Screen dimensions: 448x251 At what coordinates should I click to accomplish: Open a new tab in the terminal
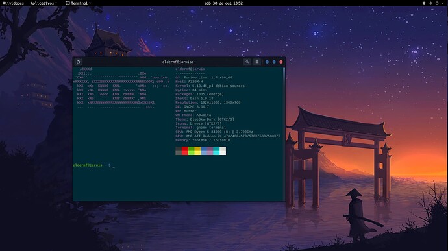point(79,62)
